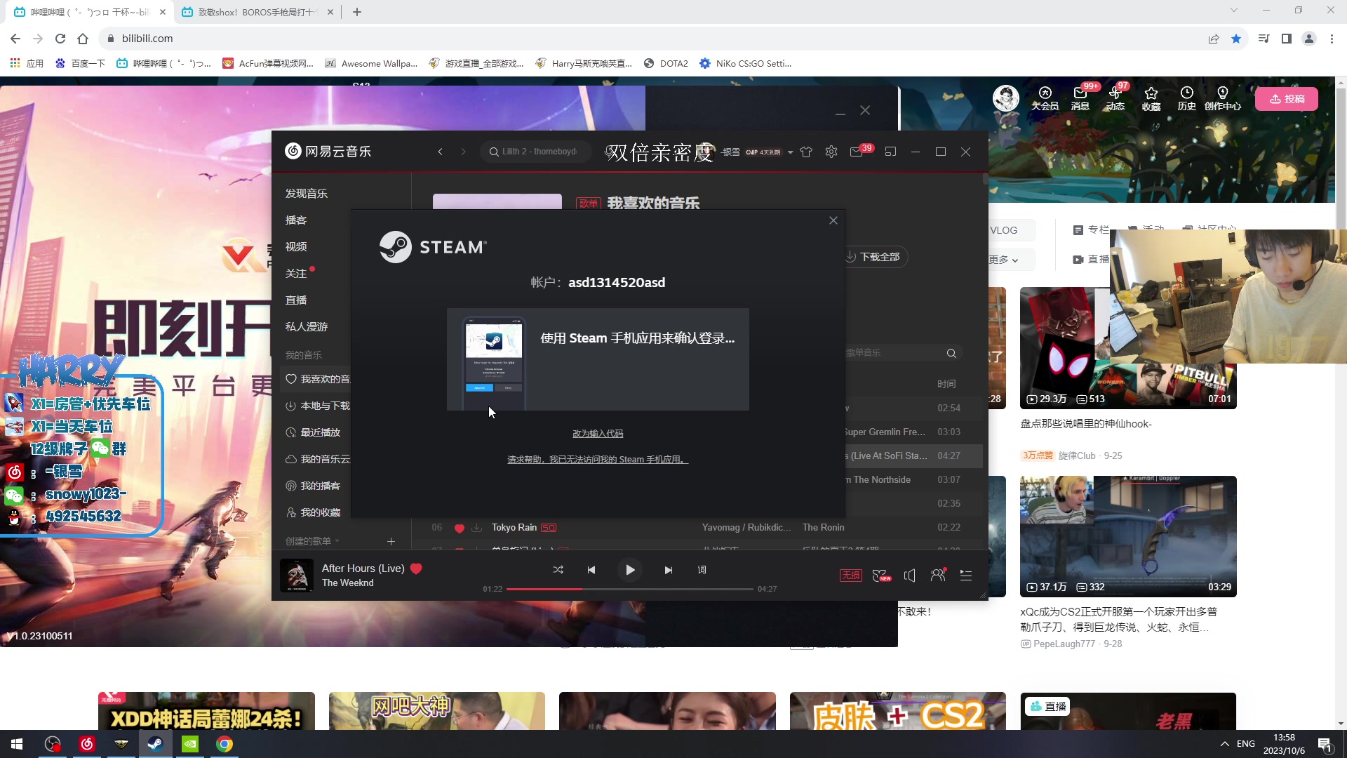Toggle lossless quality 无损 badge
This screenshot has height=758, width=1347.
(851, 576)
